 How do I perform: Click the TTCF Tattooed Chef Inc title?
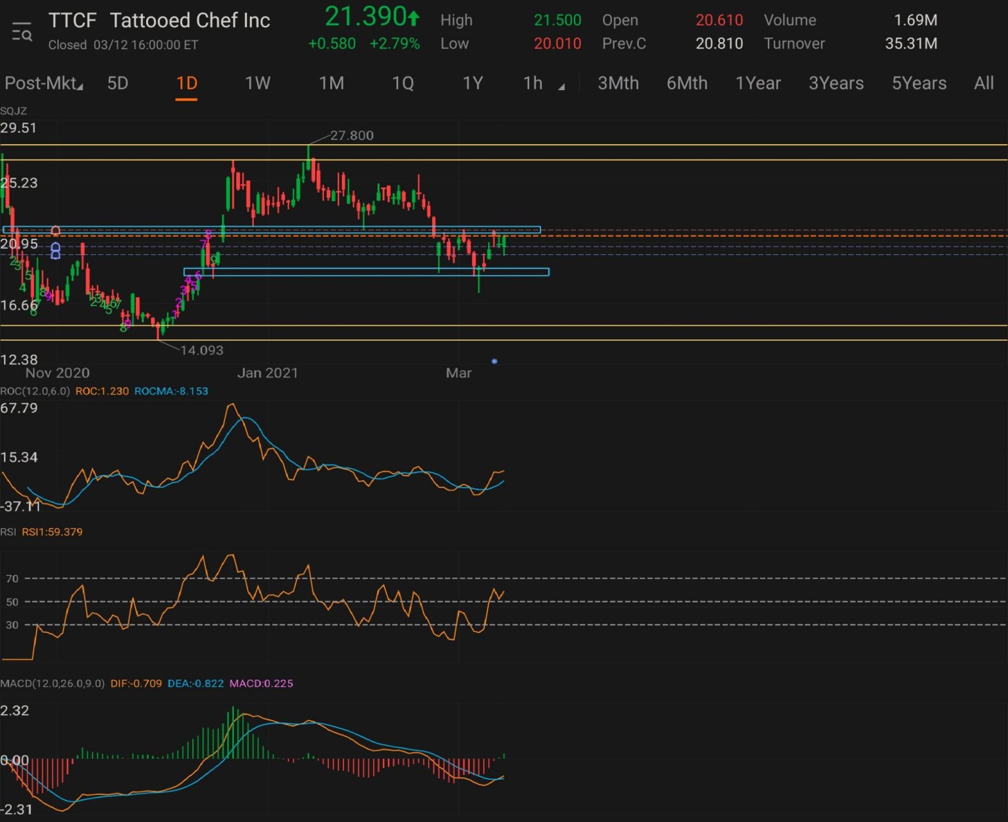point(159,20)
